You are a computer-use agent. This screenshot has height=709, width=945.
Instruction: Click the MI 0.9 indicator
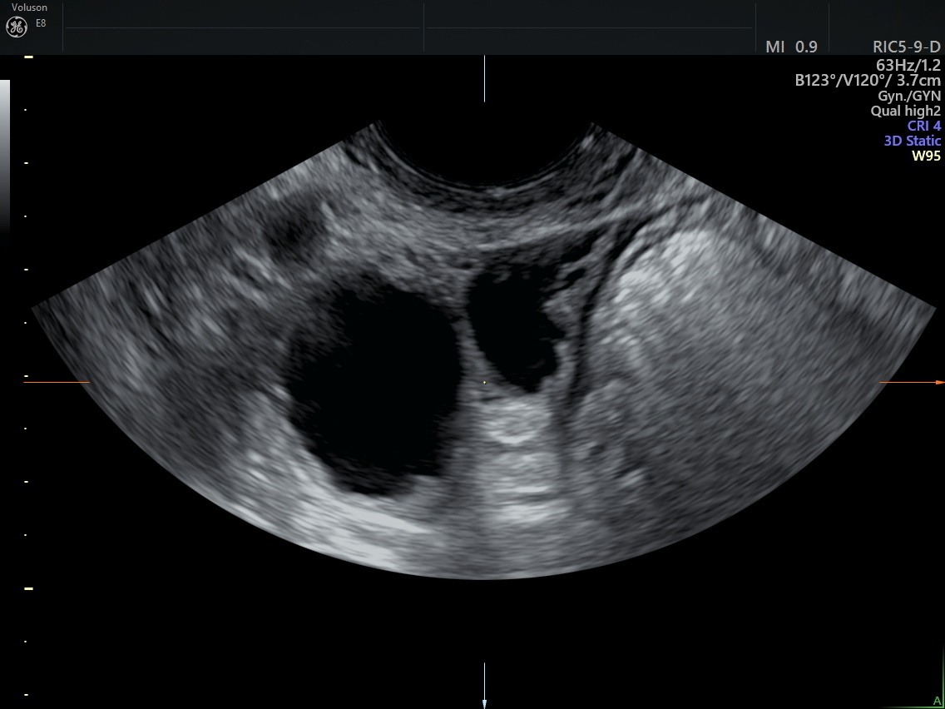click(x=790, y=47)
